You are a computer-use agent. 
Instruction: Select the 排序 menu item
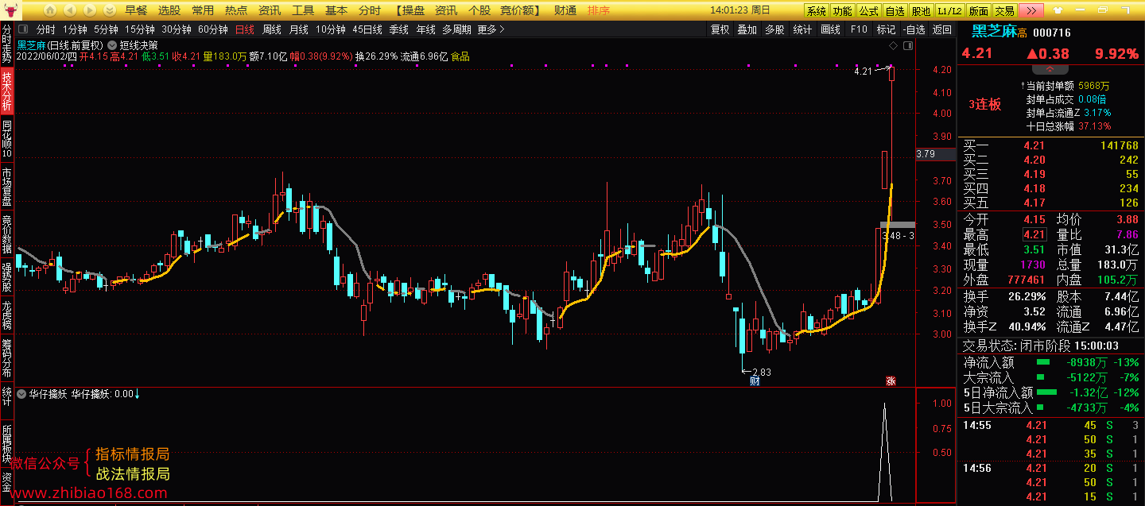[599, 10]
